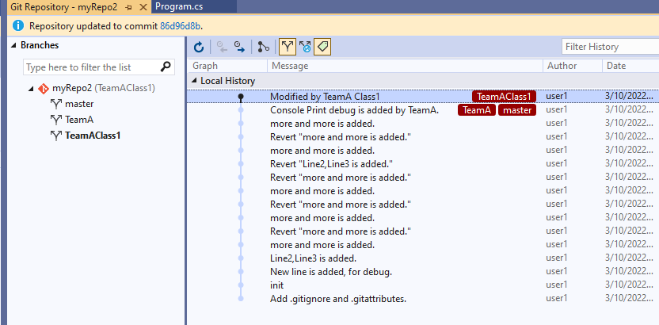Screen dimensions: 659x325
Task: Close the Git Repository - myRepo2 tab
Action: (x=143, y=7)
